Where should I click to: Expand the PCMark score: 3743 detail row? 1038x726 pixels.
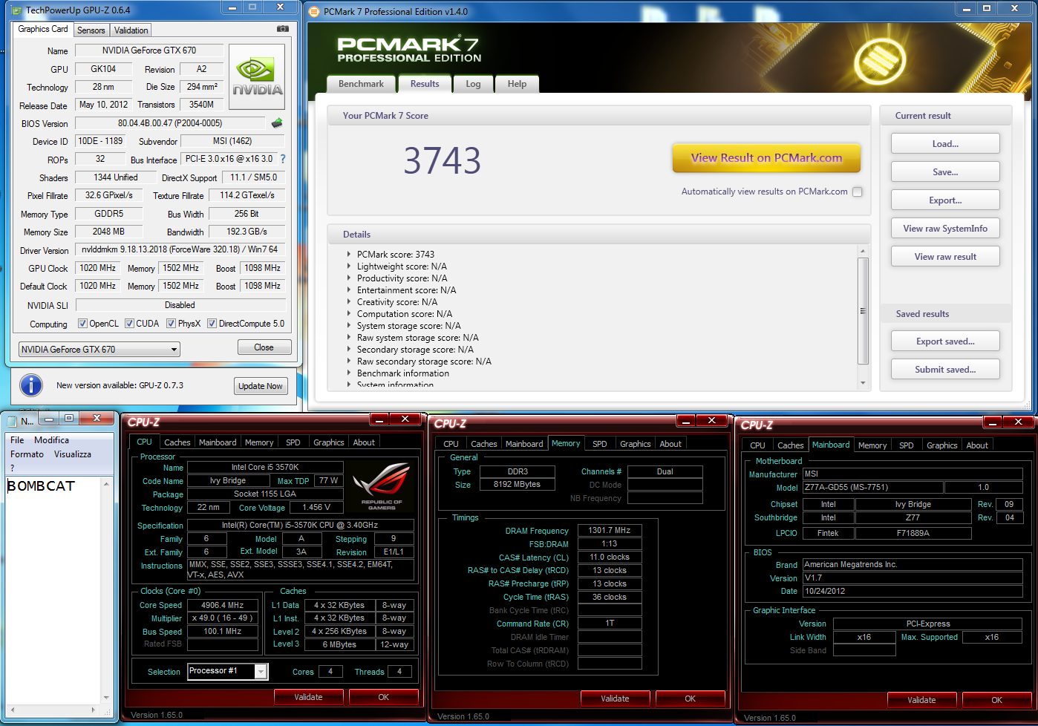(x=349, y=254)
